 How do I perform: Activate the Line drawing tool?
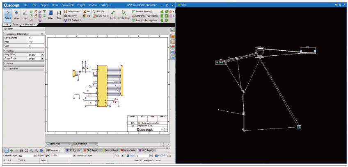[25, 15]
